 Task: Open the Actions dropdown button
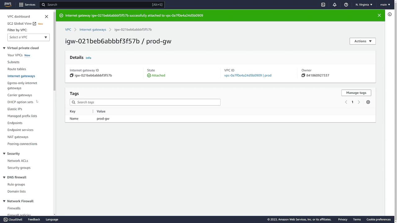[363, 41]
